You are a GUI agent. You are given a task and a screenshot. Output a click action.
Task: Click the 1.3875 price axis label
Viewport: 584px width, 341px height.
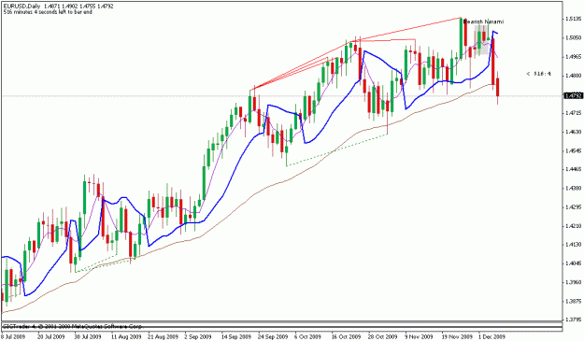[x=574, y=301]
